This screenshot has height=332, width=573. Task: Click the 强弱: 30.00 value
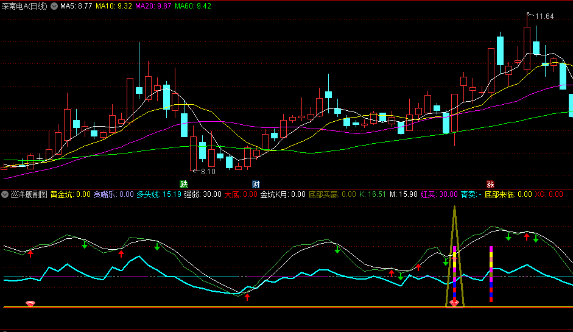coord(203,194)
